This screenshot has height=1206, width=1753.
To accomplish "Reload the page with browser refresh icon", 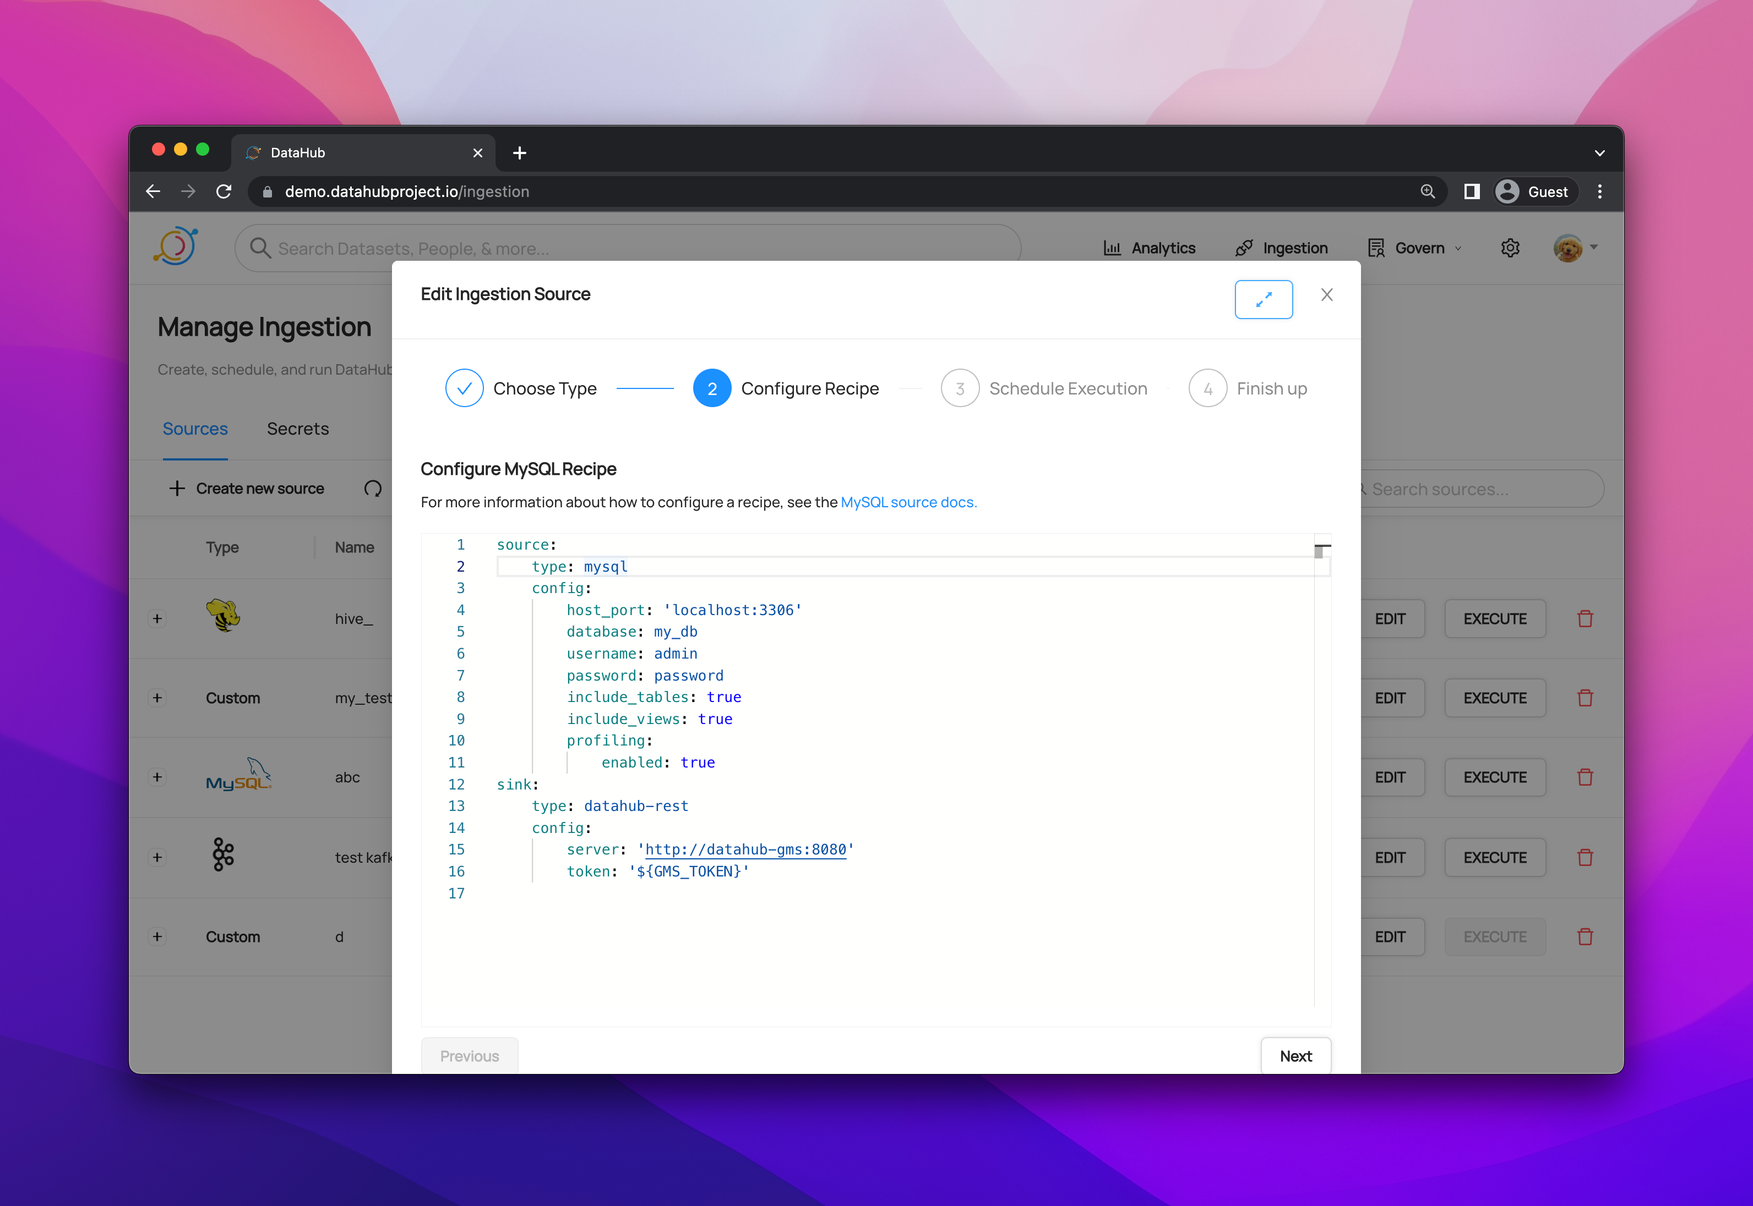I will click(x=224, y=192).
